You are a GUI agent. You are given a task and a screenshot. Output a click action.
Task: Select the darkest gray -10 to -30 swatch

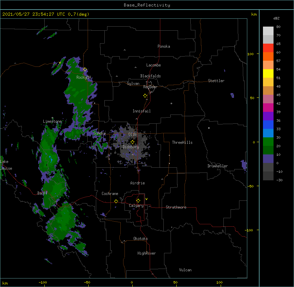tap(268, 176)
